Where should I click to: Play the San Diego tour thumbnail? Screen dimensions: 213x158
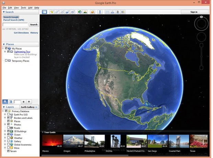pyautogui.click(x=158, y=141)
